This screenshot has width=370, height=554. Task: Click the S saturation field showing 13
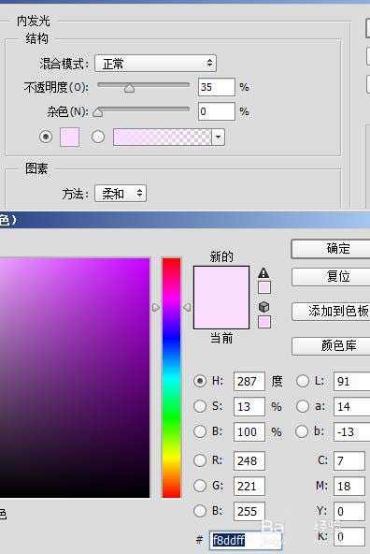pos(249,406)
